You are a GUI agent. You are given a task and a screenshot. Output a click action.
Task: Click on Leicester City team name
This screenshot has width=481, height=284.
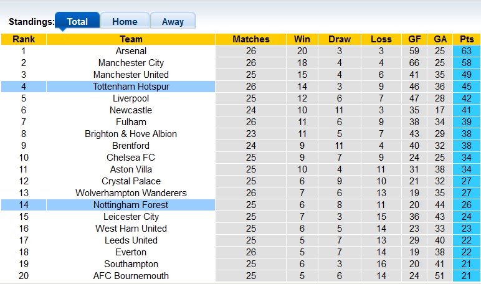click(131, 217)
